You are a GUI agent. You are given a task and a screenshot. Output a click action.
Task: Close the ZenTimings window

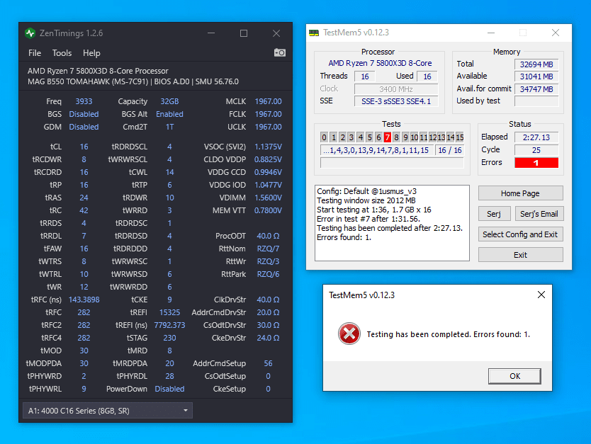click(x=276, y=33)
